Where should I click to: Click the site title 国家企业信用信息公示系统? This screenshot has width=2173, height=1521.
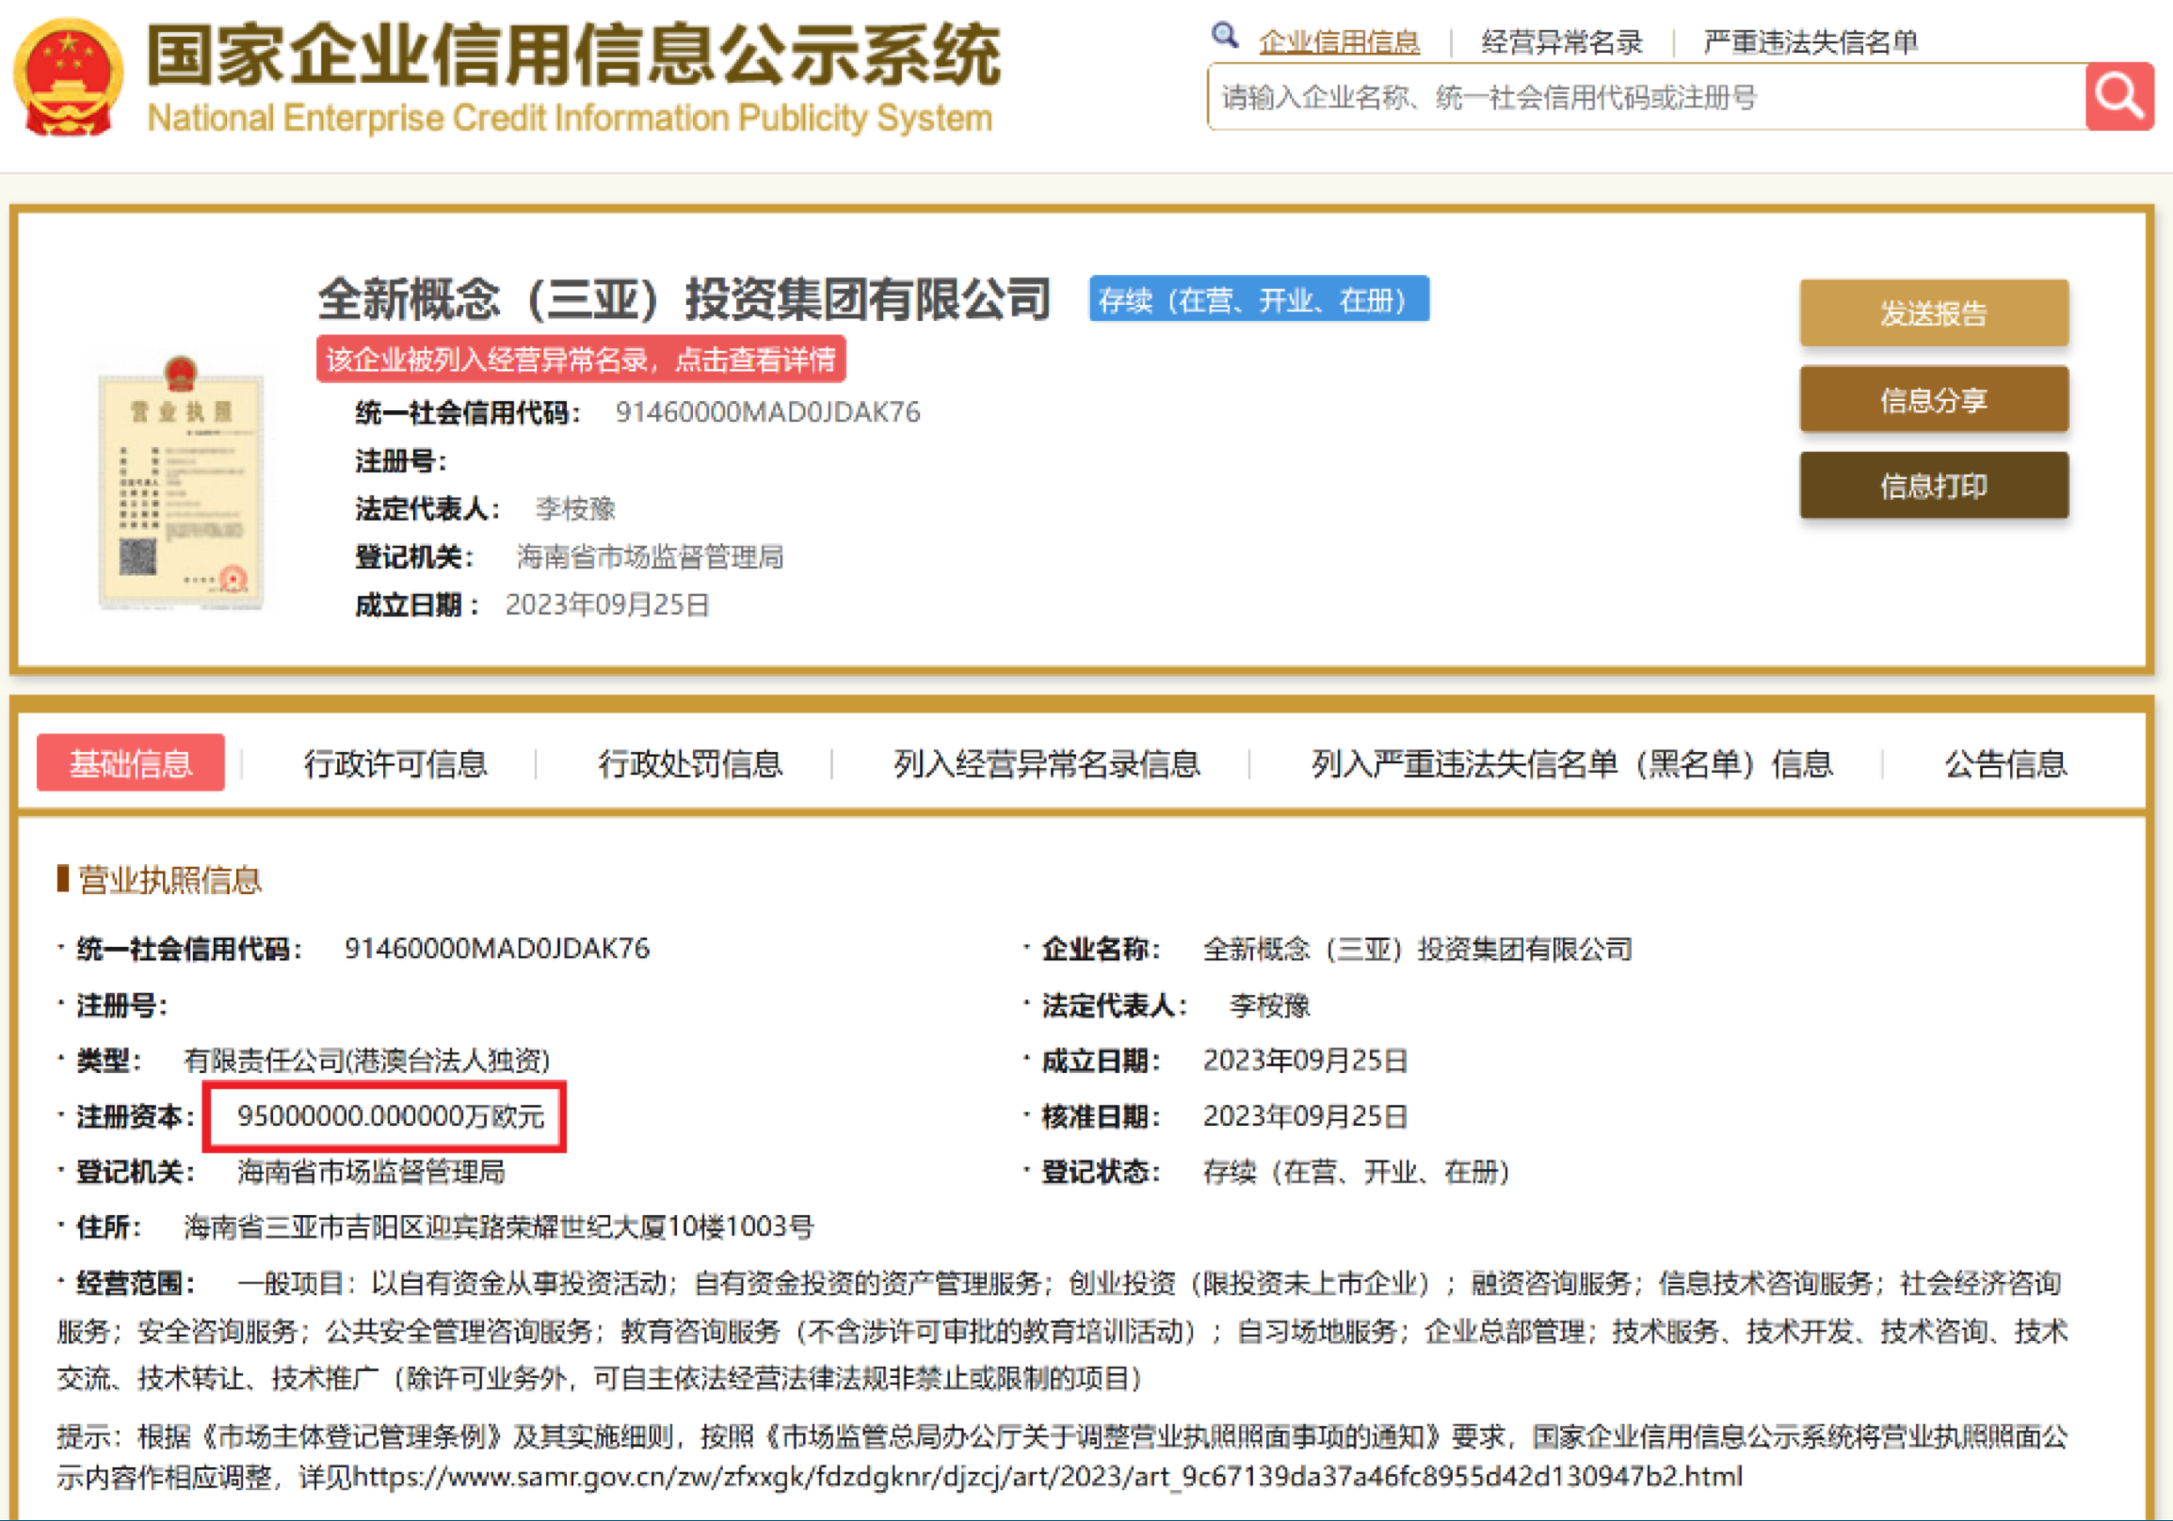[x=572, y=55]
